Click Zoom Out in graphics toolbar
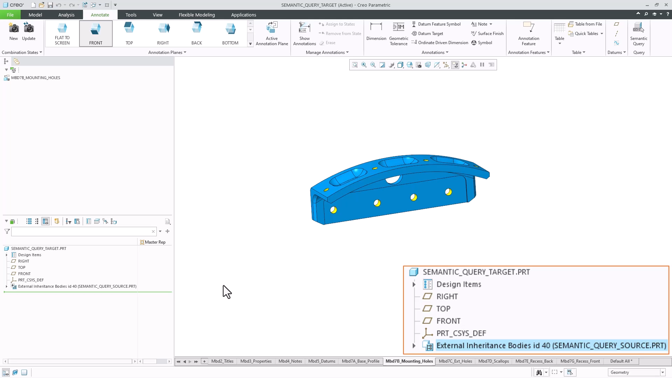The image size is (672, 378). [x=373, y=65]
